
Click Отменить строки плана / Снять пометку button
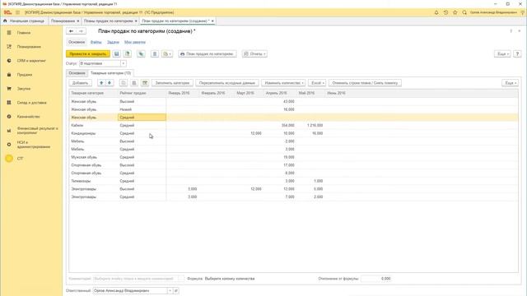coord(365,83)
